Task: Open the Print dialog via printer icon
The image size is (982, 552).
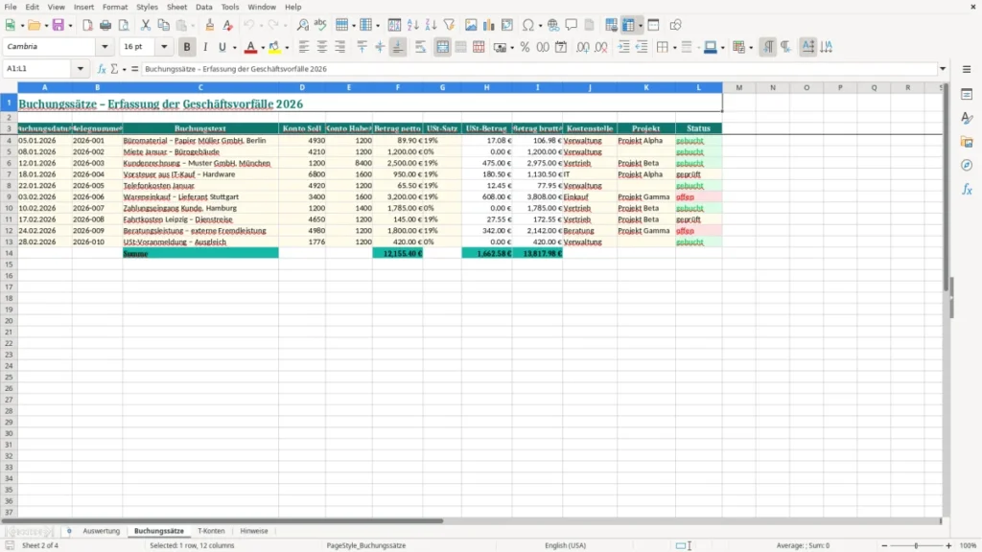Action: coord(105,25)
